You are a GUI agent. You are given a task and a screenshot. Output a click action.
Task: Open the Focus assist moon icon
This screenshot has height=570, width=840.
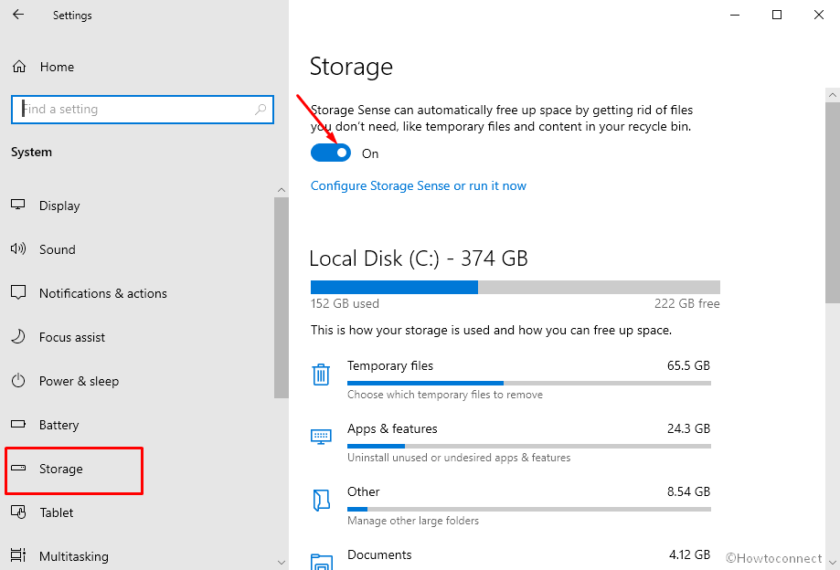[18, 337]
